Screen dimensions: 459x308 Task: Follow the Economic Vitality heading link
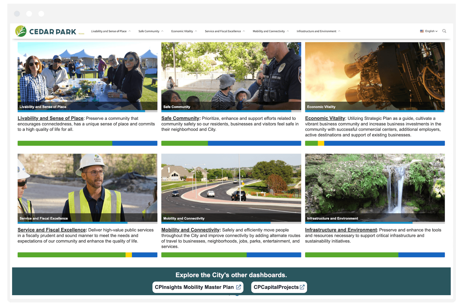pyautogui.click(x=325, y=118)
